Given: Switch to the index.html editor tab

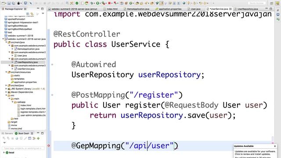Looking at the screenshot, I should tap(111, 9).
